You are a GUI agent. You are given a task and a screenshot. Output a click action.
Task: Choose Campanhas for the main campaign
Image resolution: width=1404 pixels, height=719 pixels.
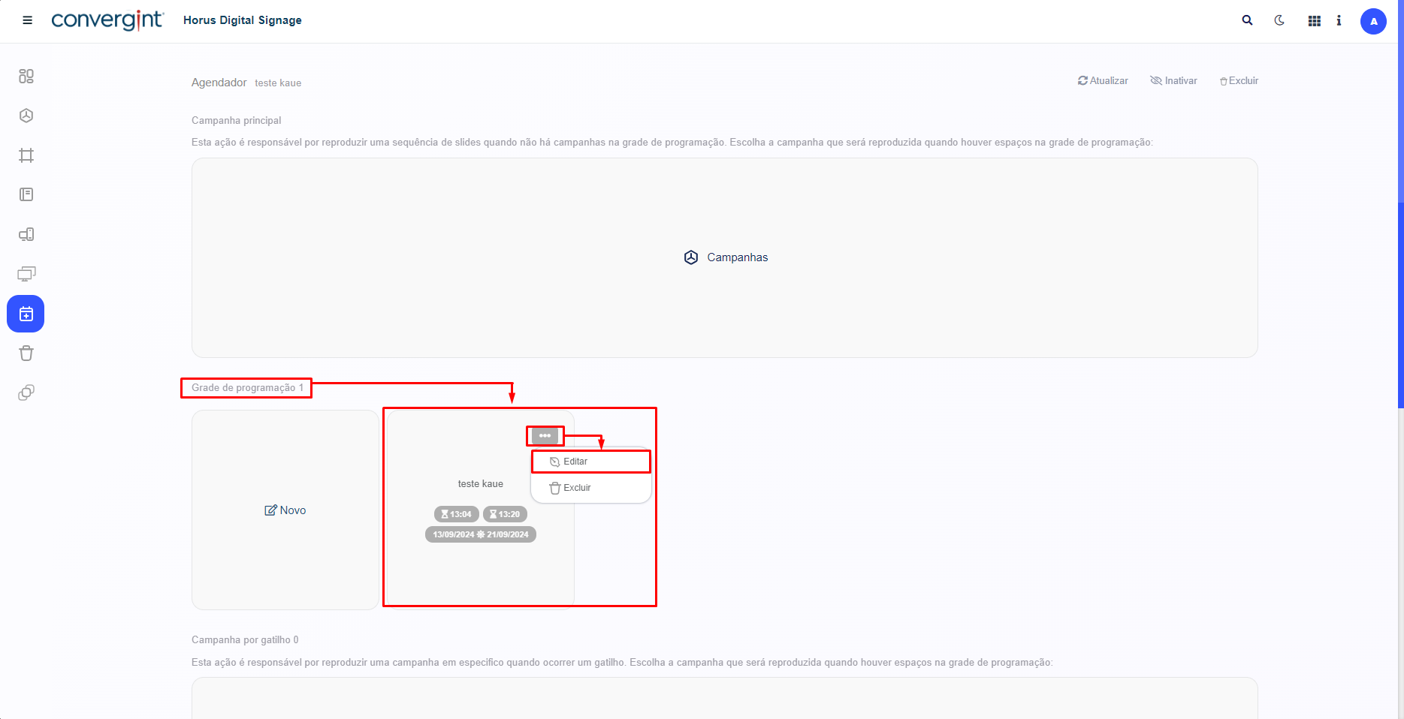point(726,257)
